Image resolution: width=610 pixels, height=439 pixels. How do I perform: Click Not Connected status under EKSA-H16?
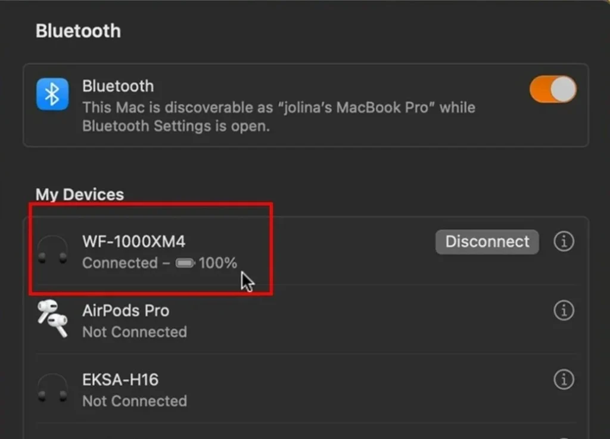pyautogui.click(x=135, y=401)
